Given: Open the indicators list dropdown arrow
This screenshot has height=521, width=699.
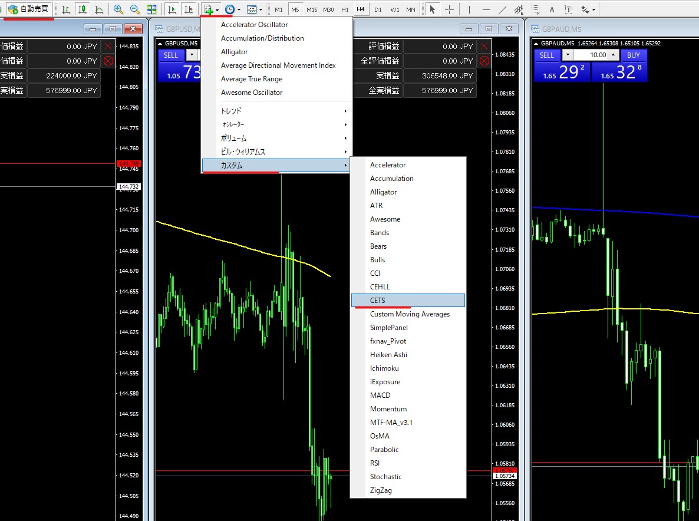Looking at the screenshot, I should (217, 10).
